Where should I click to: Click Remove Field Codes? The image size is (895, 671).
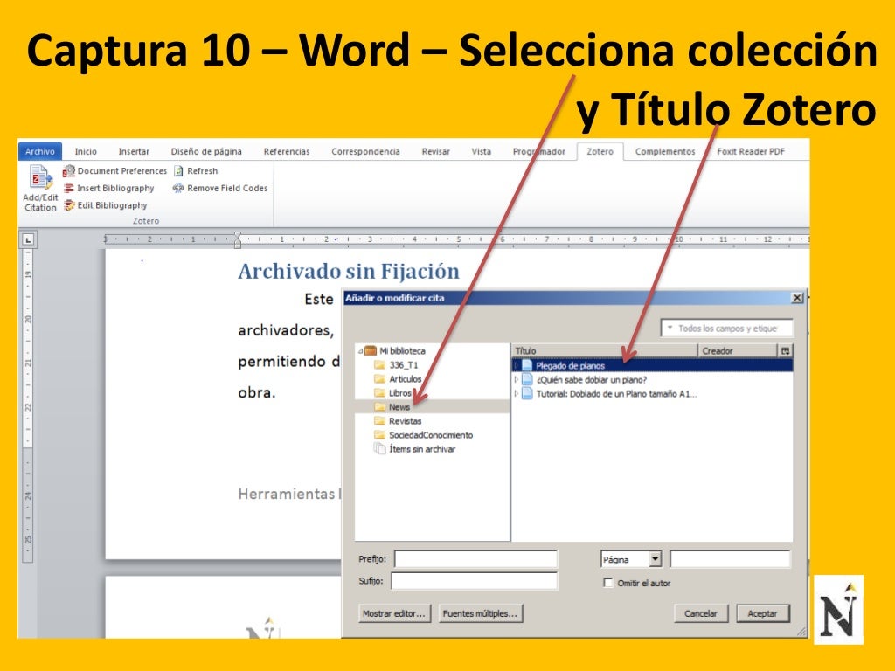point(220,188)
